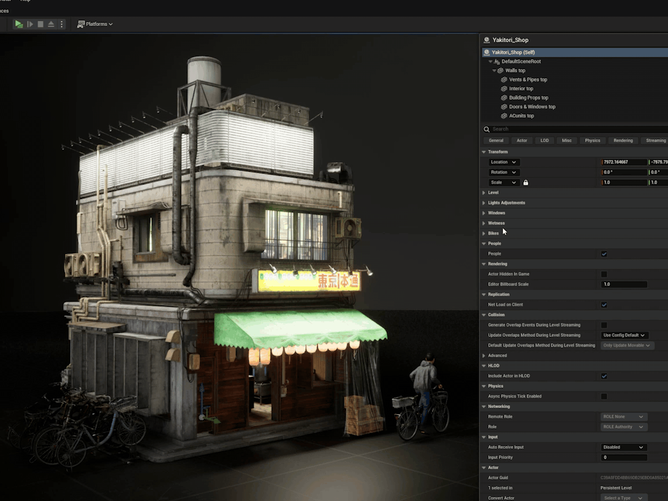Click the Eject button icon
Image resolution: width=668 pixels, height=501 pixels.
point(51,24)
